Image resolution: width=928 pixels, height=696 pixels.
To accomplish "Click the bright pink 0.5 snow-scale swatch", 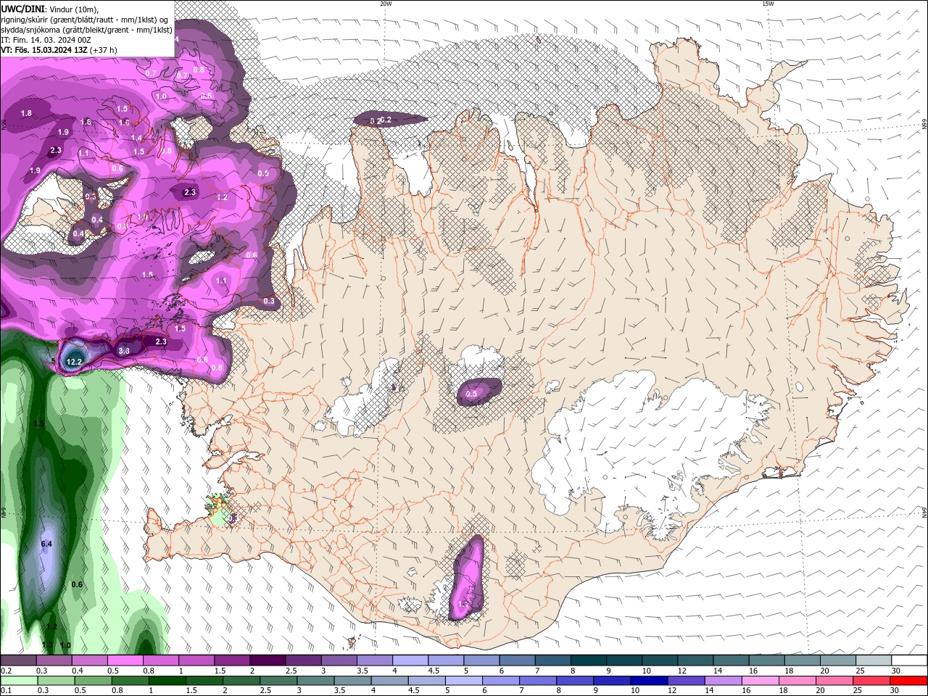I will (x=125, y=660).
